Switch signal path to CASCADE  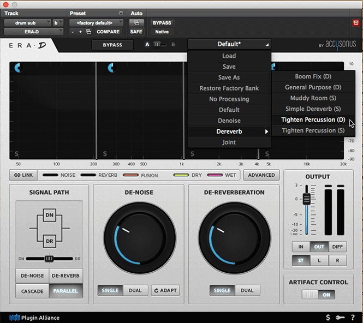click(x=32, y=291)
